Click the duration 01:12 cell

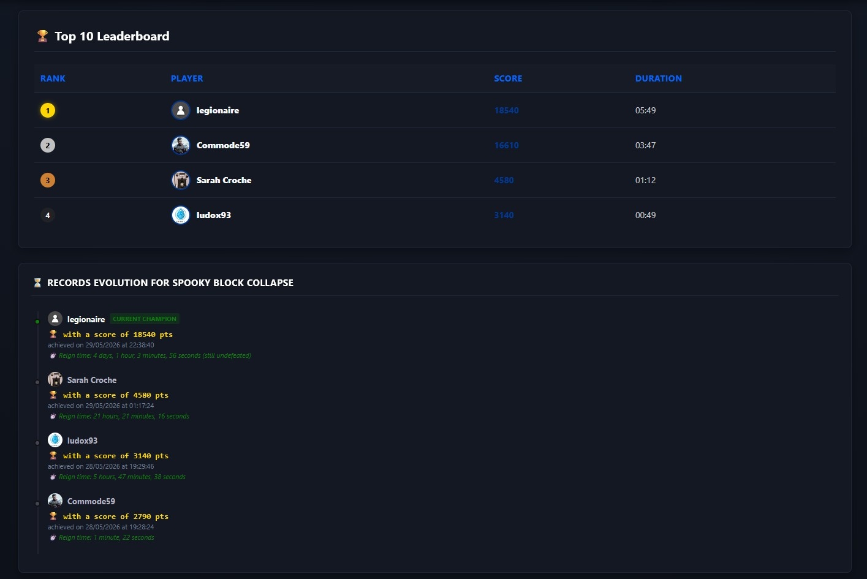tap(646, 180)
